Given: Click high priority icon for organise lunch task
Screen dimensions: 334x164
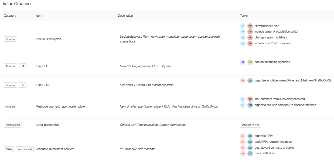Looking at the screenshot, I should 243,80.
